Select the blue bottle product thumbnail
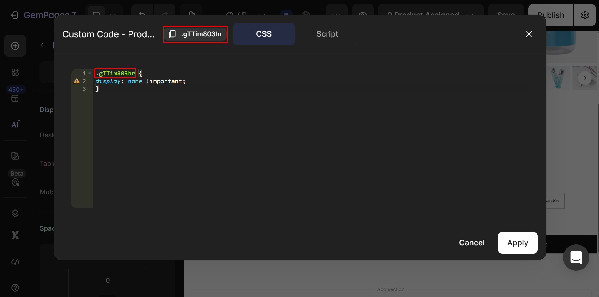 [558, 78]
